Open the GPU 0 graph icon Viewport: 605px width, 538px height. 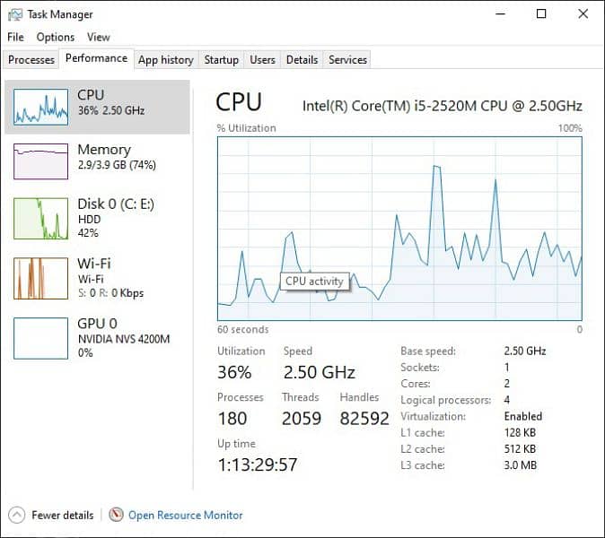click(x=40, y=338)
